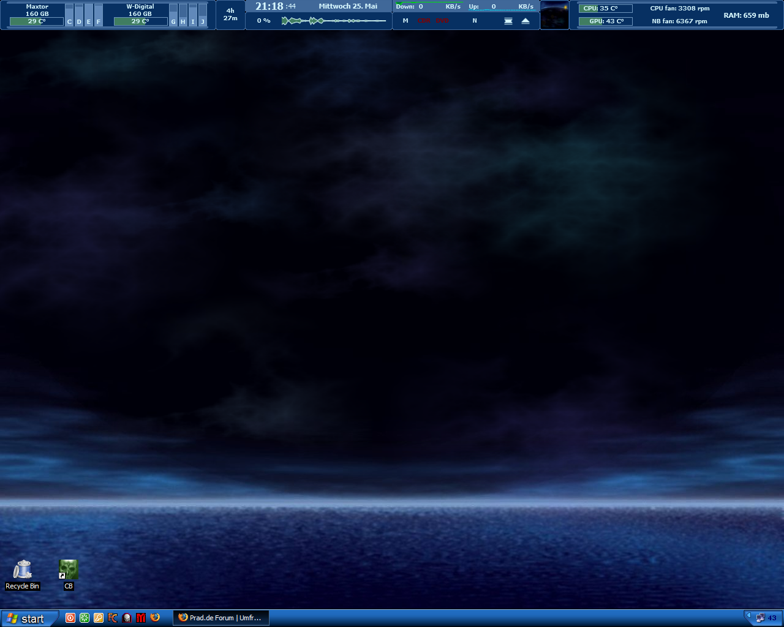Click the J drive usage bar
Screen dimensions: 784x627
pyautogui.click(x=203, y=15)
